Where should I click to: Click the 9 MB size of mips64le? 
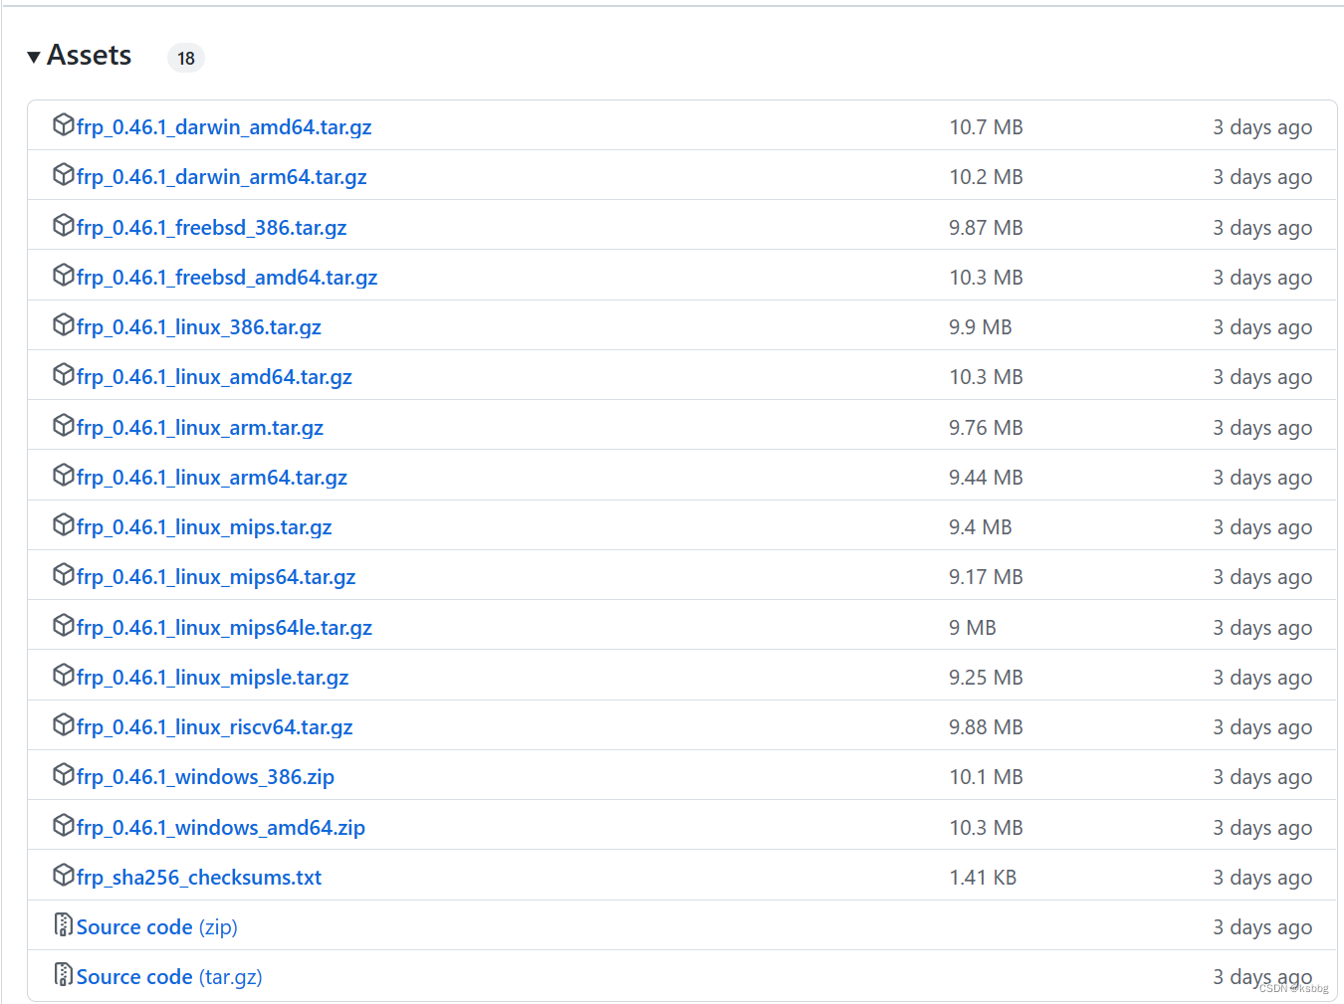point(973,628)
